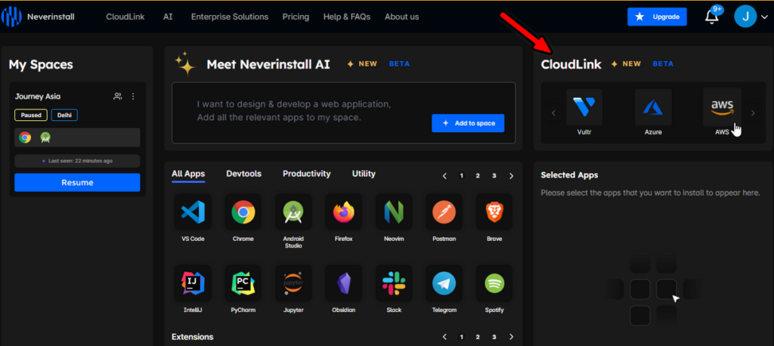774x346 pixels.
Task: Open members icon on Journey Asia space
Action: coord(117,97)
